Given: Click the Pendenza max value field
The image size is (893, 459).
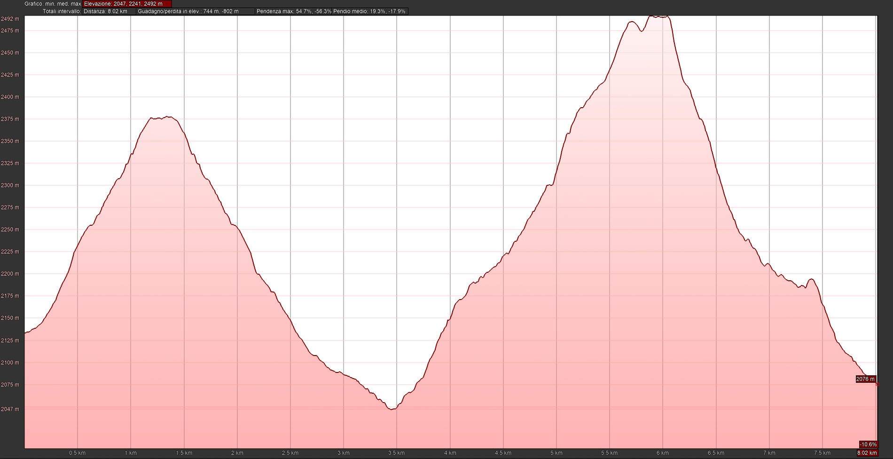Looking at the screenshot, I should pyautogui.click(x=294, y=11).
